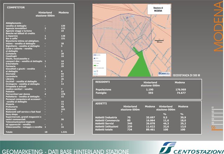Screen dimensions: 224x154
Task: Click the 'Addetti Industria' row label
Action: (x=106, y=117)
